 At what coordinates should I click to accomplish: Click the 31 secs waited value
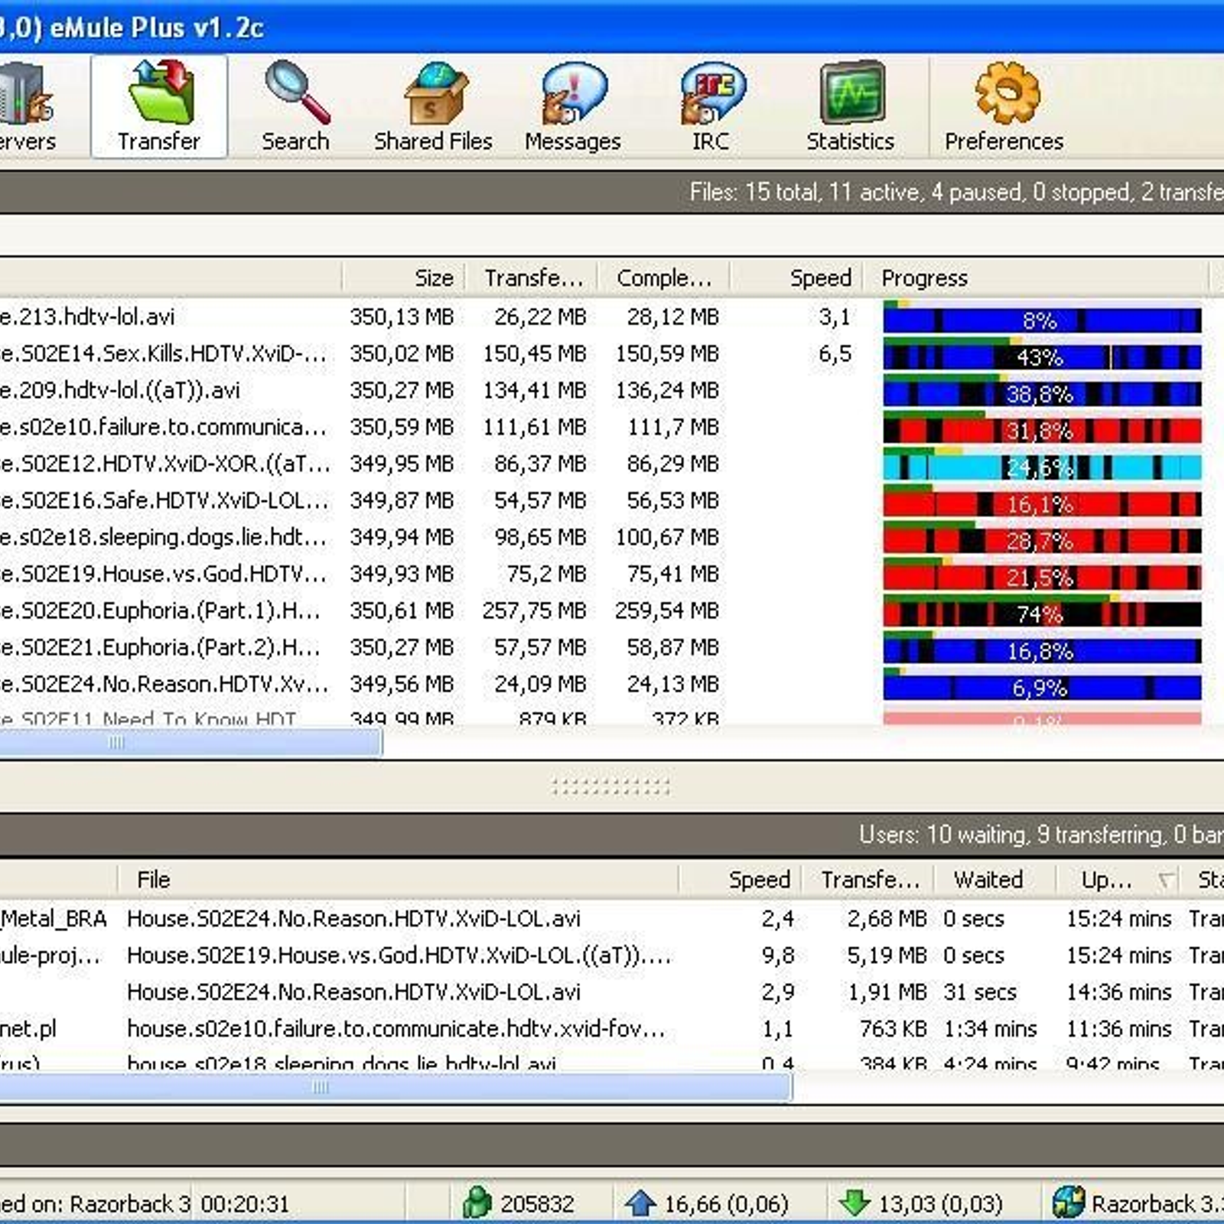point(979,991)
